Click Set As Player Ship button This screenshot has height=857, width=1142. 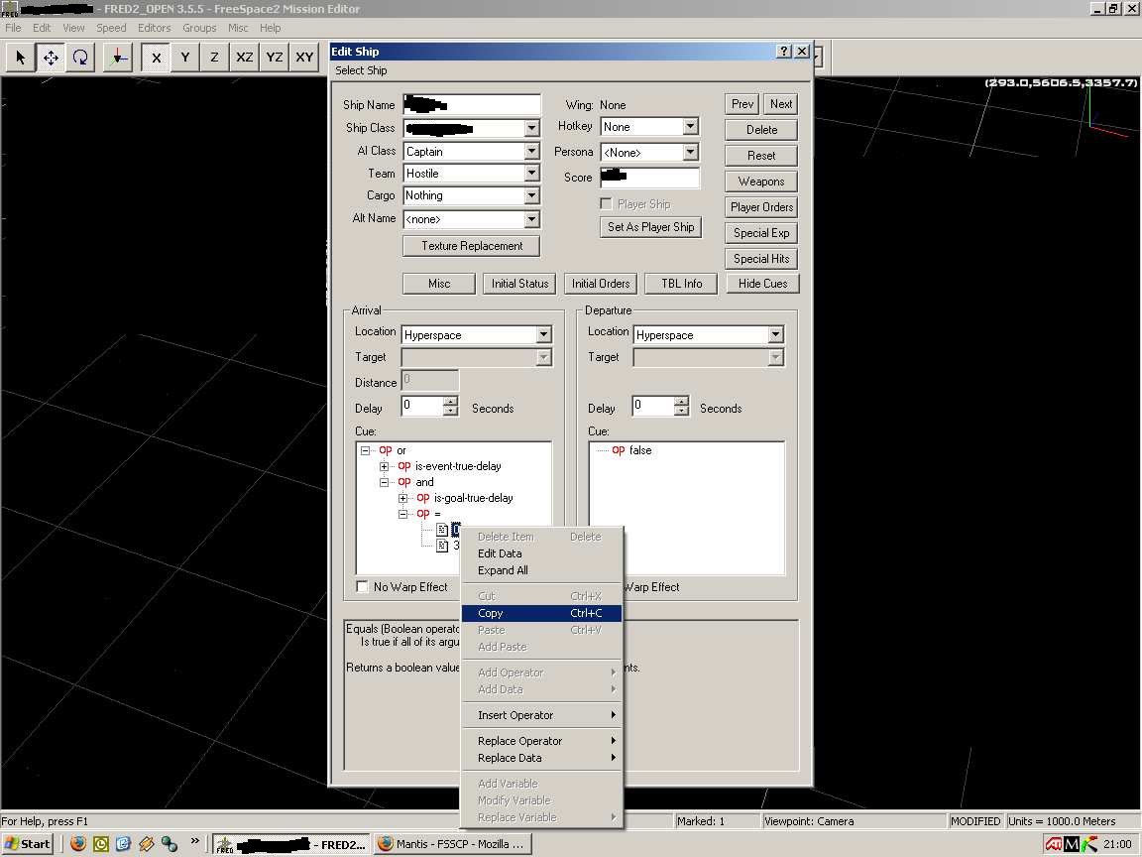[650, 226]
